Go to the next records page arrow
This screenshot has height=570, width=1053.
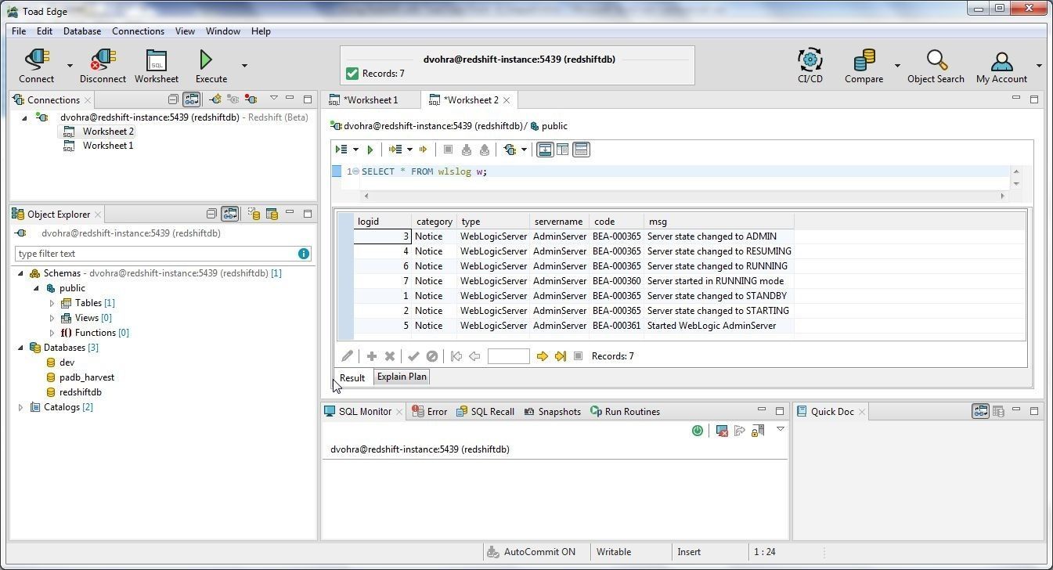[x=542, y=356]
